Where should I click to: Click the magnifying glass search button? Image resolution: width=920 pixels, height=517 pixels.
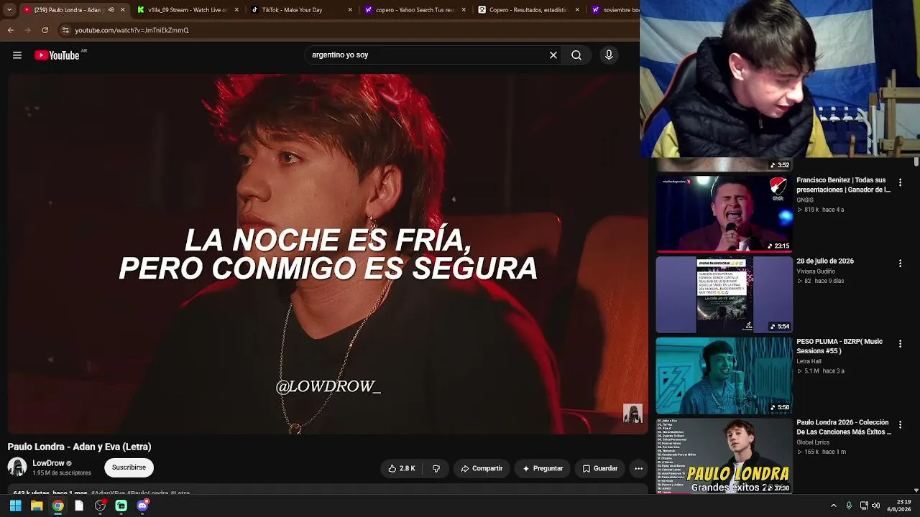click(576, 55)
